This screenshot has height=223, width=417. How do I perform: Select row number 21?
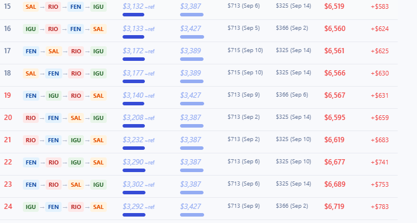8,140
